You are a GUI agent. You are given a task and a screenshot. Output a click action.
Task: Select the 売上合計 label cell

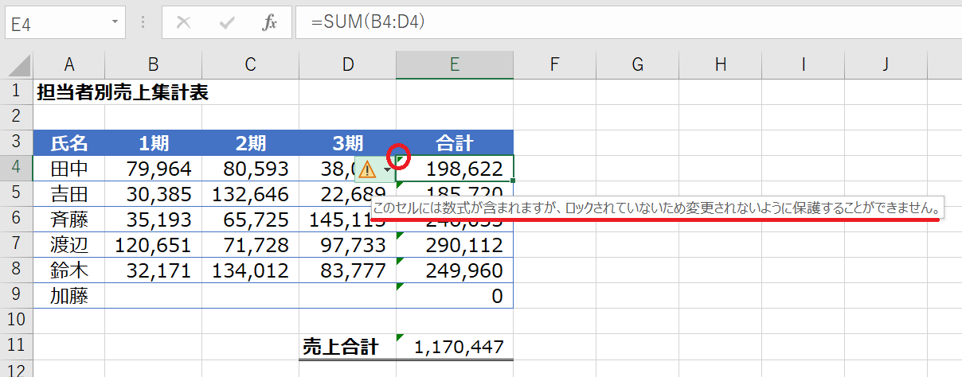point(347,347)
